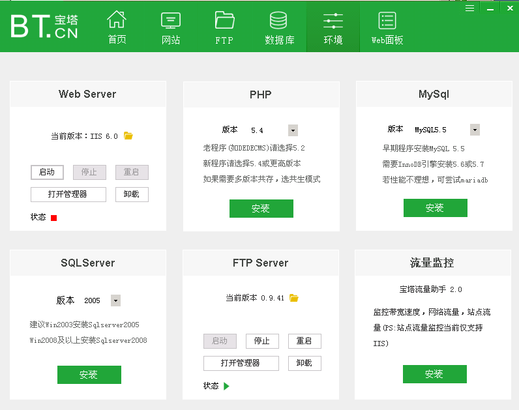Install PHP with 安装 button

coord(261,209)
